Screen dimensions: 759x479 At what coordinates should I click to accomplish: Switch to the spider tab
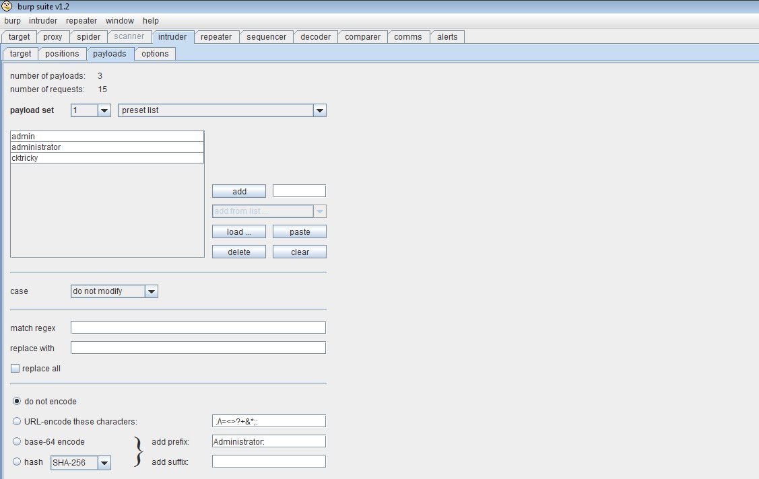[x=89, y=37]
